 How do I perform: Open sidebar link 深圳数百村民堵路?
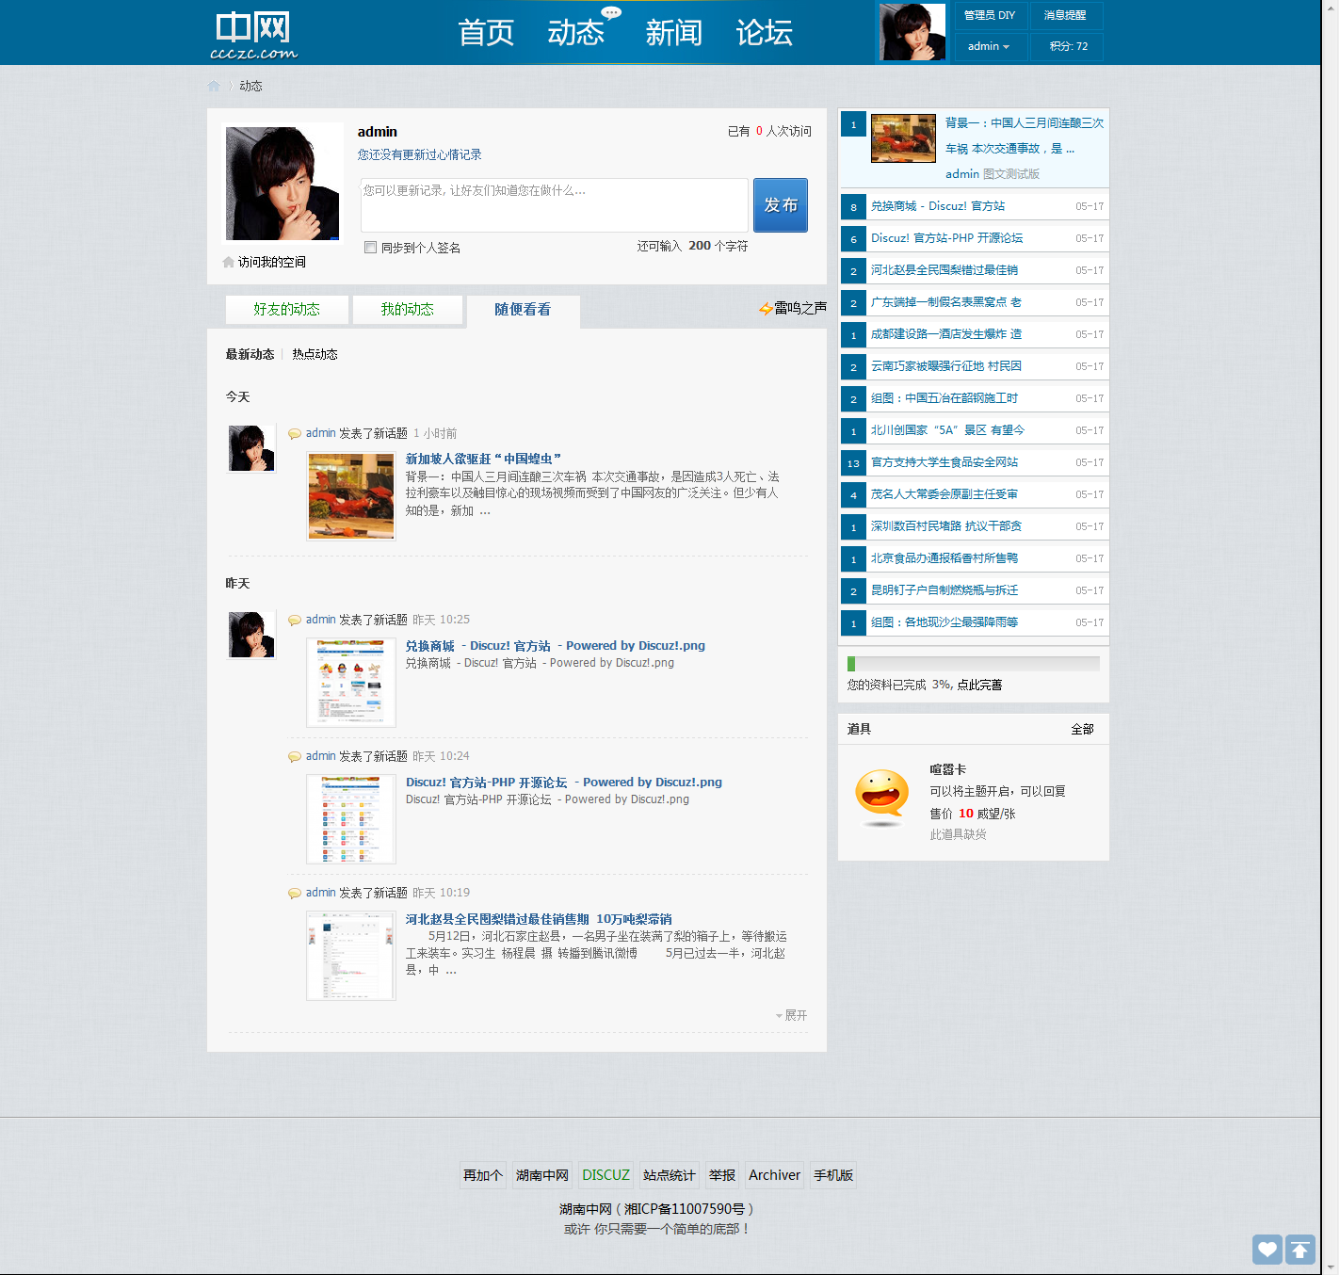946,526
